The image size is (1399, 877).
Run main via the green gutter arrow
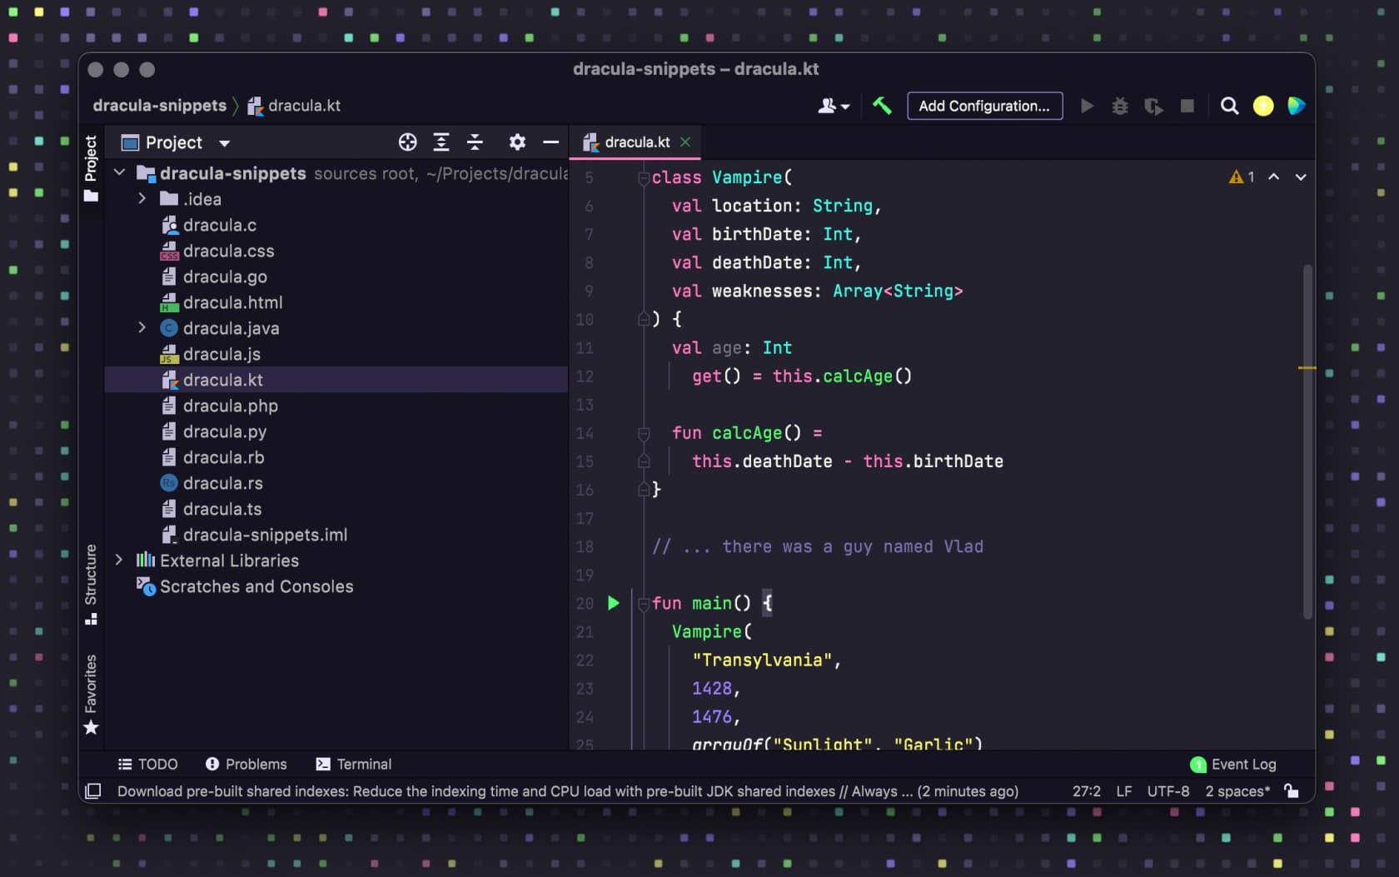pos(614,603)
